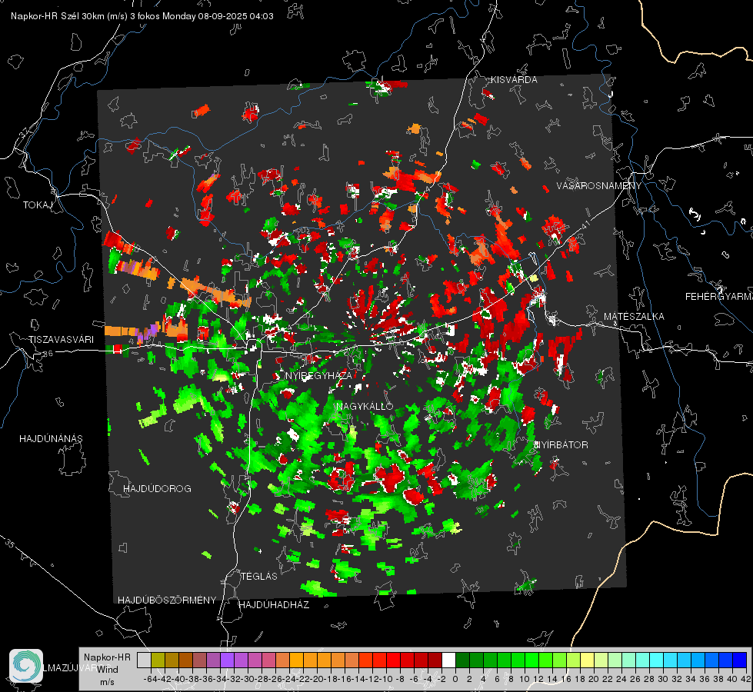Pick the pale yellow legend swatch
This screenshot has width=753, height=692.
tap(588, 660)
